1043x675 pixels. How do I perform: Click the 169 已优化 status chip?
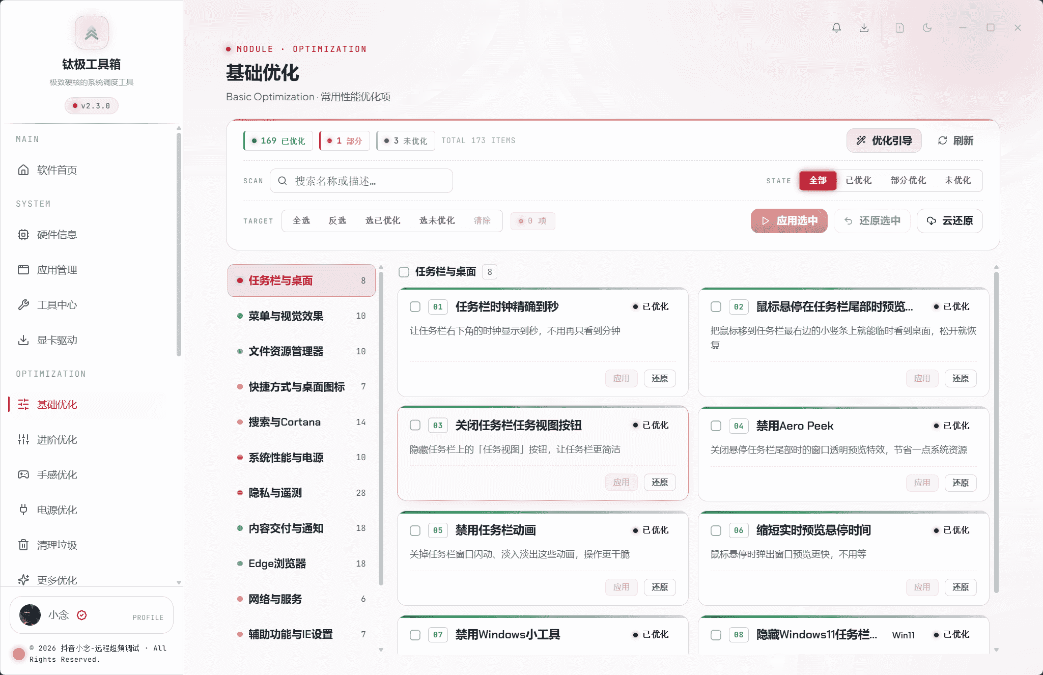pos(278,141)
